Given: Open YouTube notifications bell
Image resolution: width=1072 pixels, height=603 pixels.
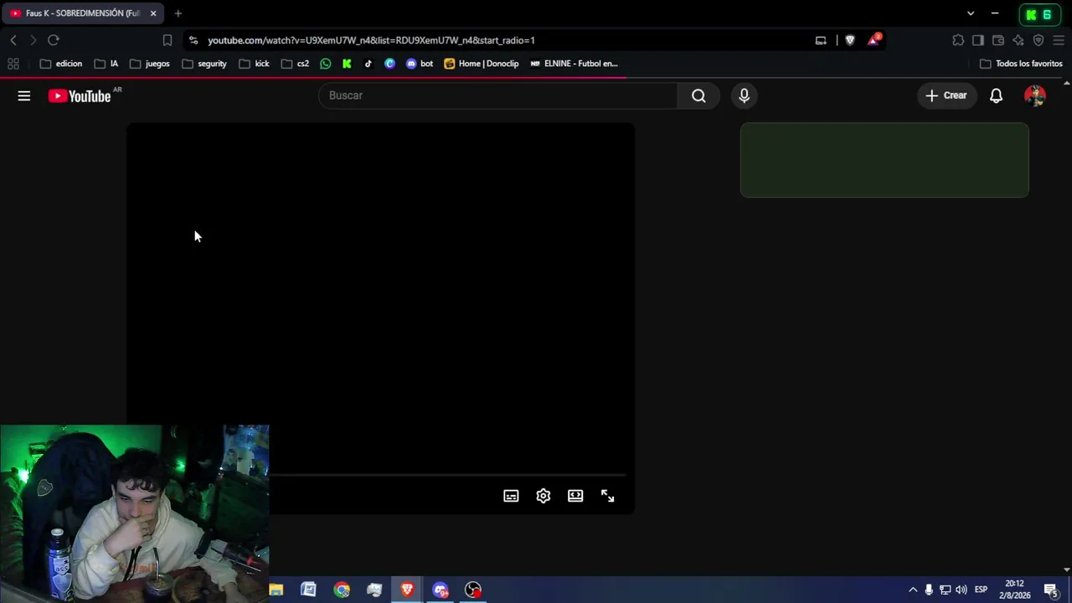Looking at the screenshot, I should 996,95.
